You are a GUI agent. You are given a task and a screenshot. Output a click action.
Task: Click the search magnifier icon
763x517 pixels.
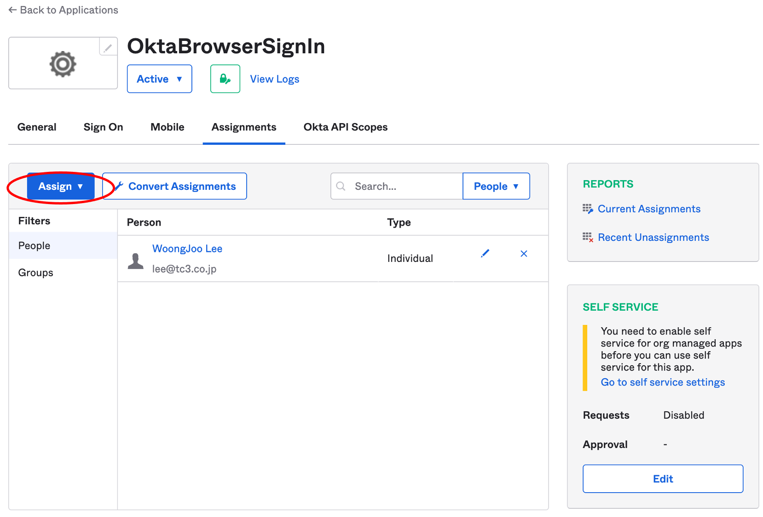coord(341,186)
